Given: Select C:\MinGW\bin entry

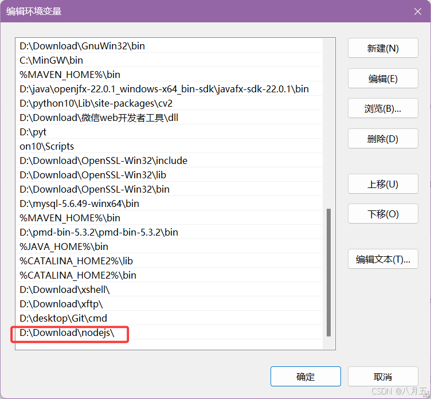Looking at the screenshot, I should click(x=169, y=60).
